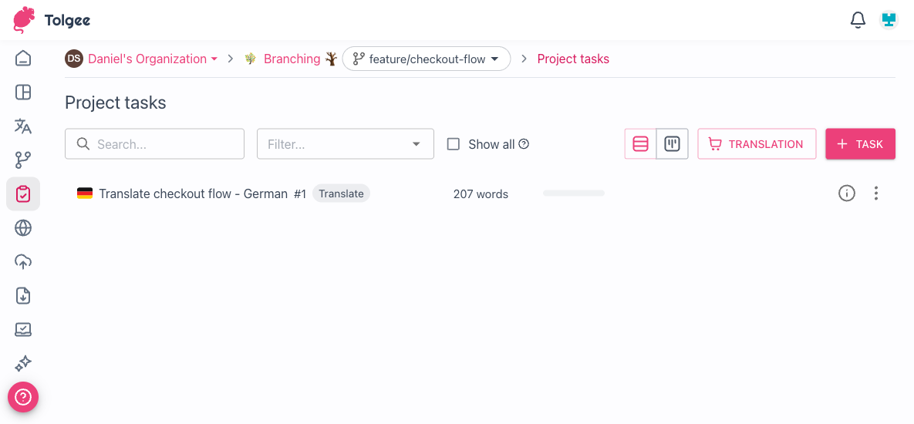The image size is (914, 424).
Task: Click the task progress bar
Action: point(574,193)
